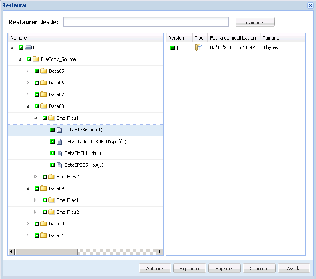Toggle the FileCopy_Source selection checkbox

(29, 59)
